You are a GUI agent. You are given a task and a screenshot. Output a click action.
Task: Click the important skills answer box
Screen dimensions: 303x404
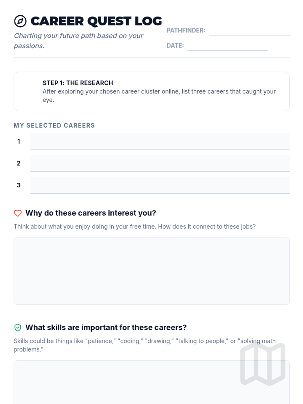[x=126, y=383]
